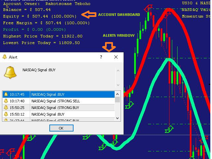The image size is (212, 159).
Task: Click the bell icon in the 10:17:40 row
Action: tap(6, 101)
